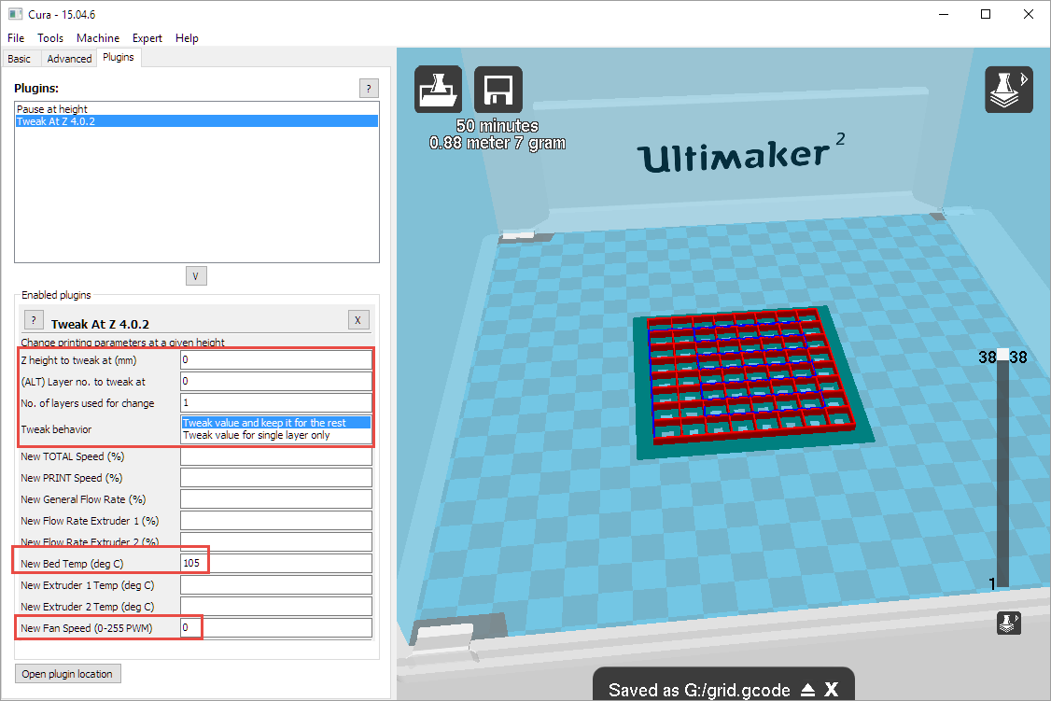
Task: Open the Expert menu
Action: pyautogui.click(x=147, y=38)
